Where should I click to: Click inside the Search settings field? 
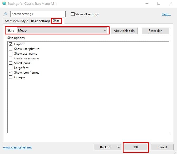pos(38,14)
